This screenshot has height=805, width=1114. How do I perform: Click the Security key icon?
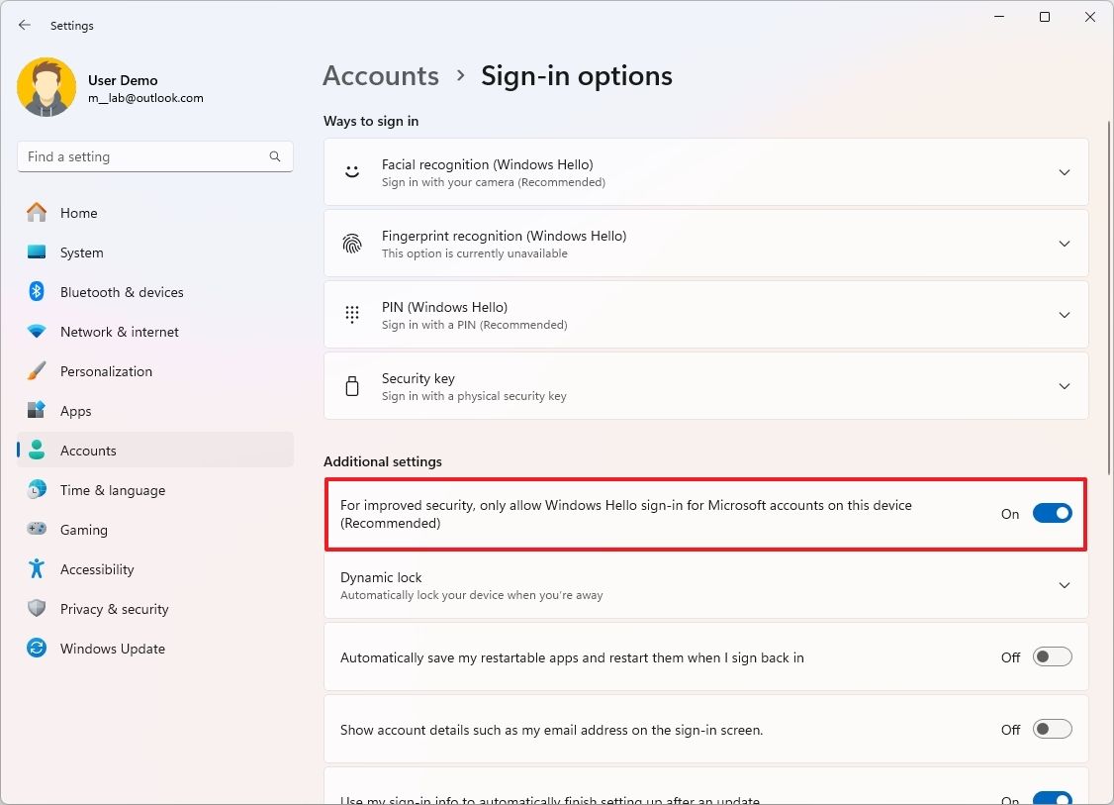351,385
